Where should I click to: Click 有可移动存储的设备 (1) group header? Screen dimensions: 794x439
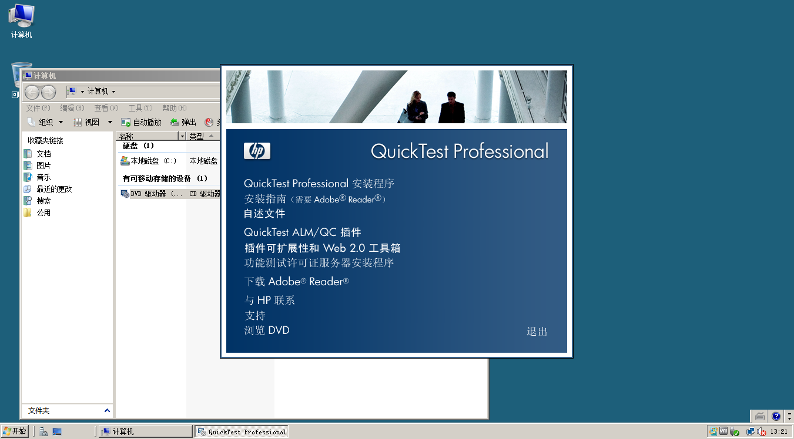tap(165, 178)
